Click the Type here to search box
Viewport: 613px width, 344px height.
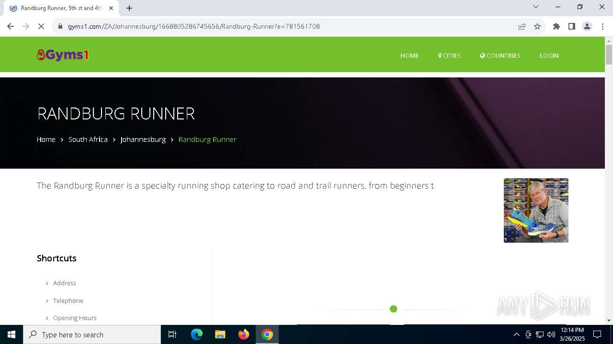[x=92, y=334]
